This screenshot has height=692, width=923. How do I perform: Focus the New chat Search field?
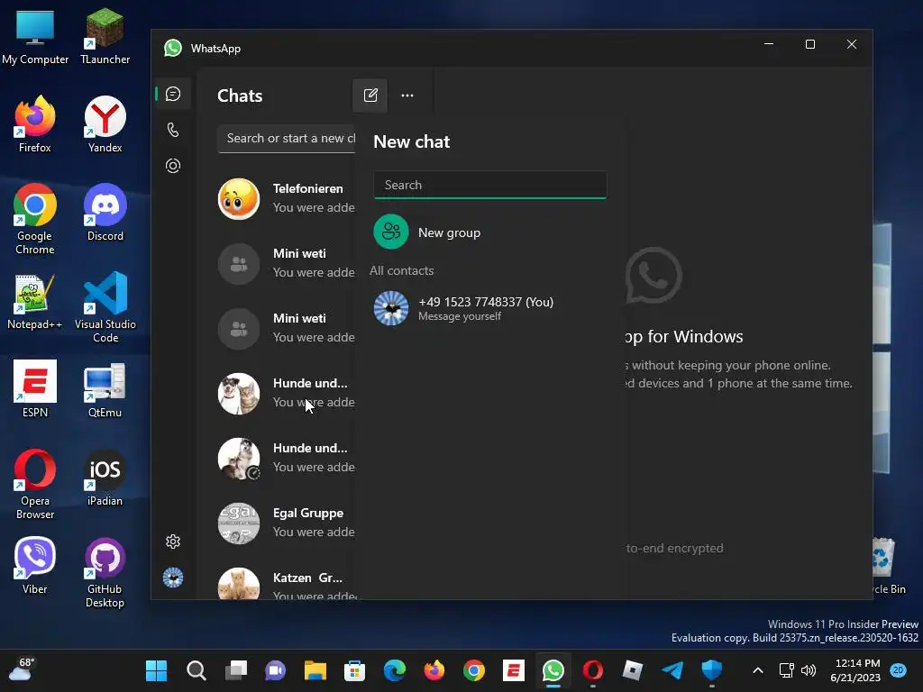[x=489, y=185]
